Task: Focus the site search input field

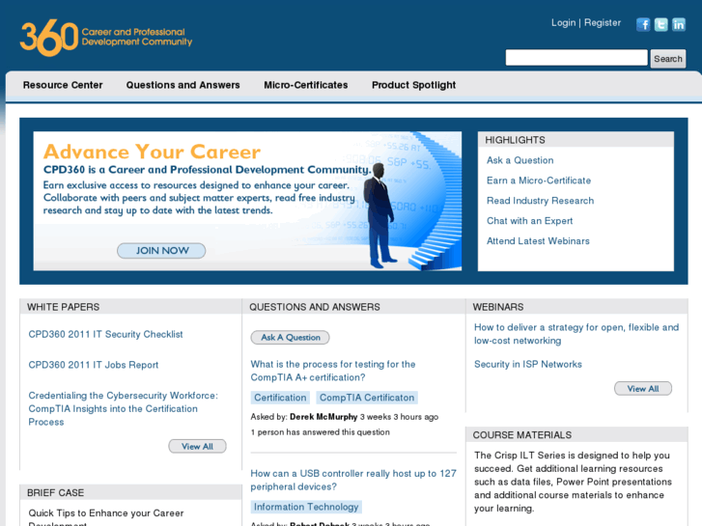Action: 576,58
